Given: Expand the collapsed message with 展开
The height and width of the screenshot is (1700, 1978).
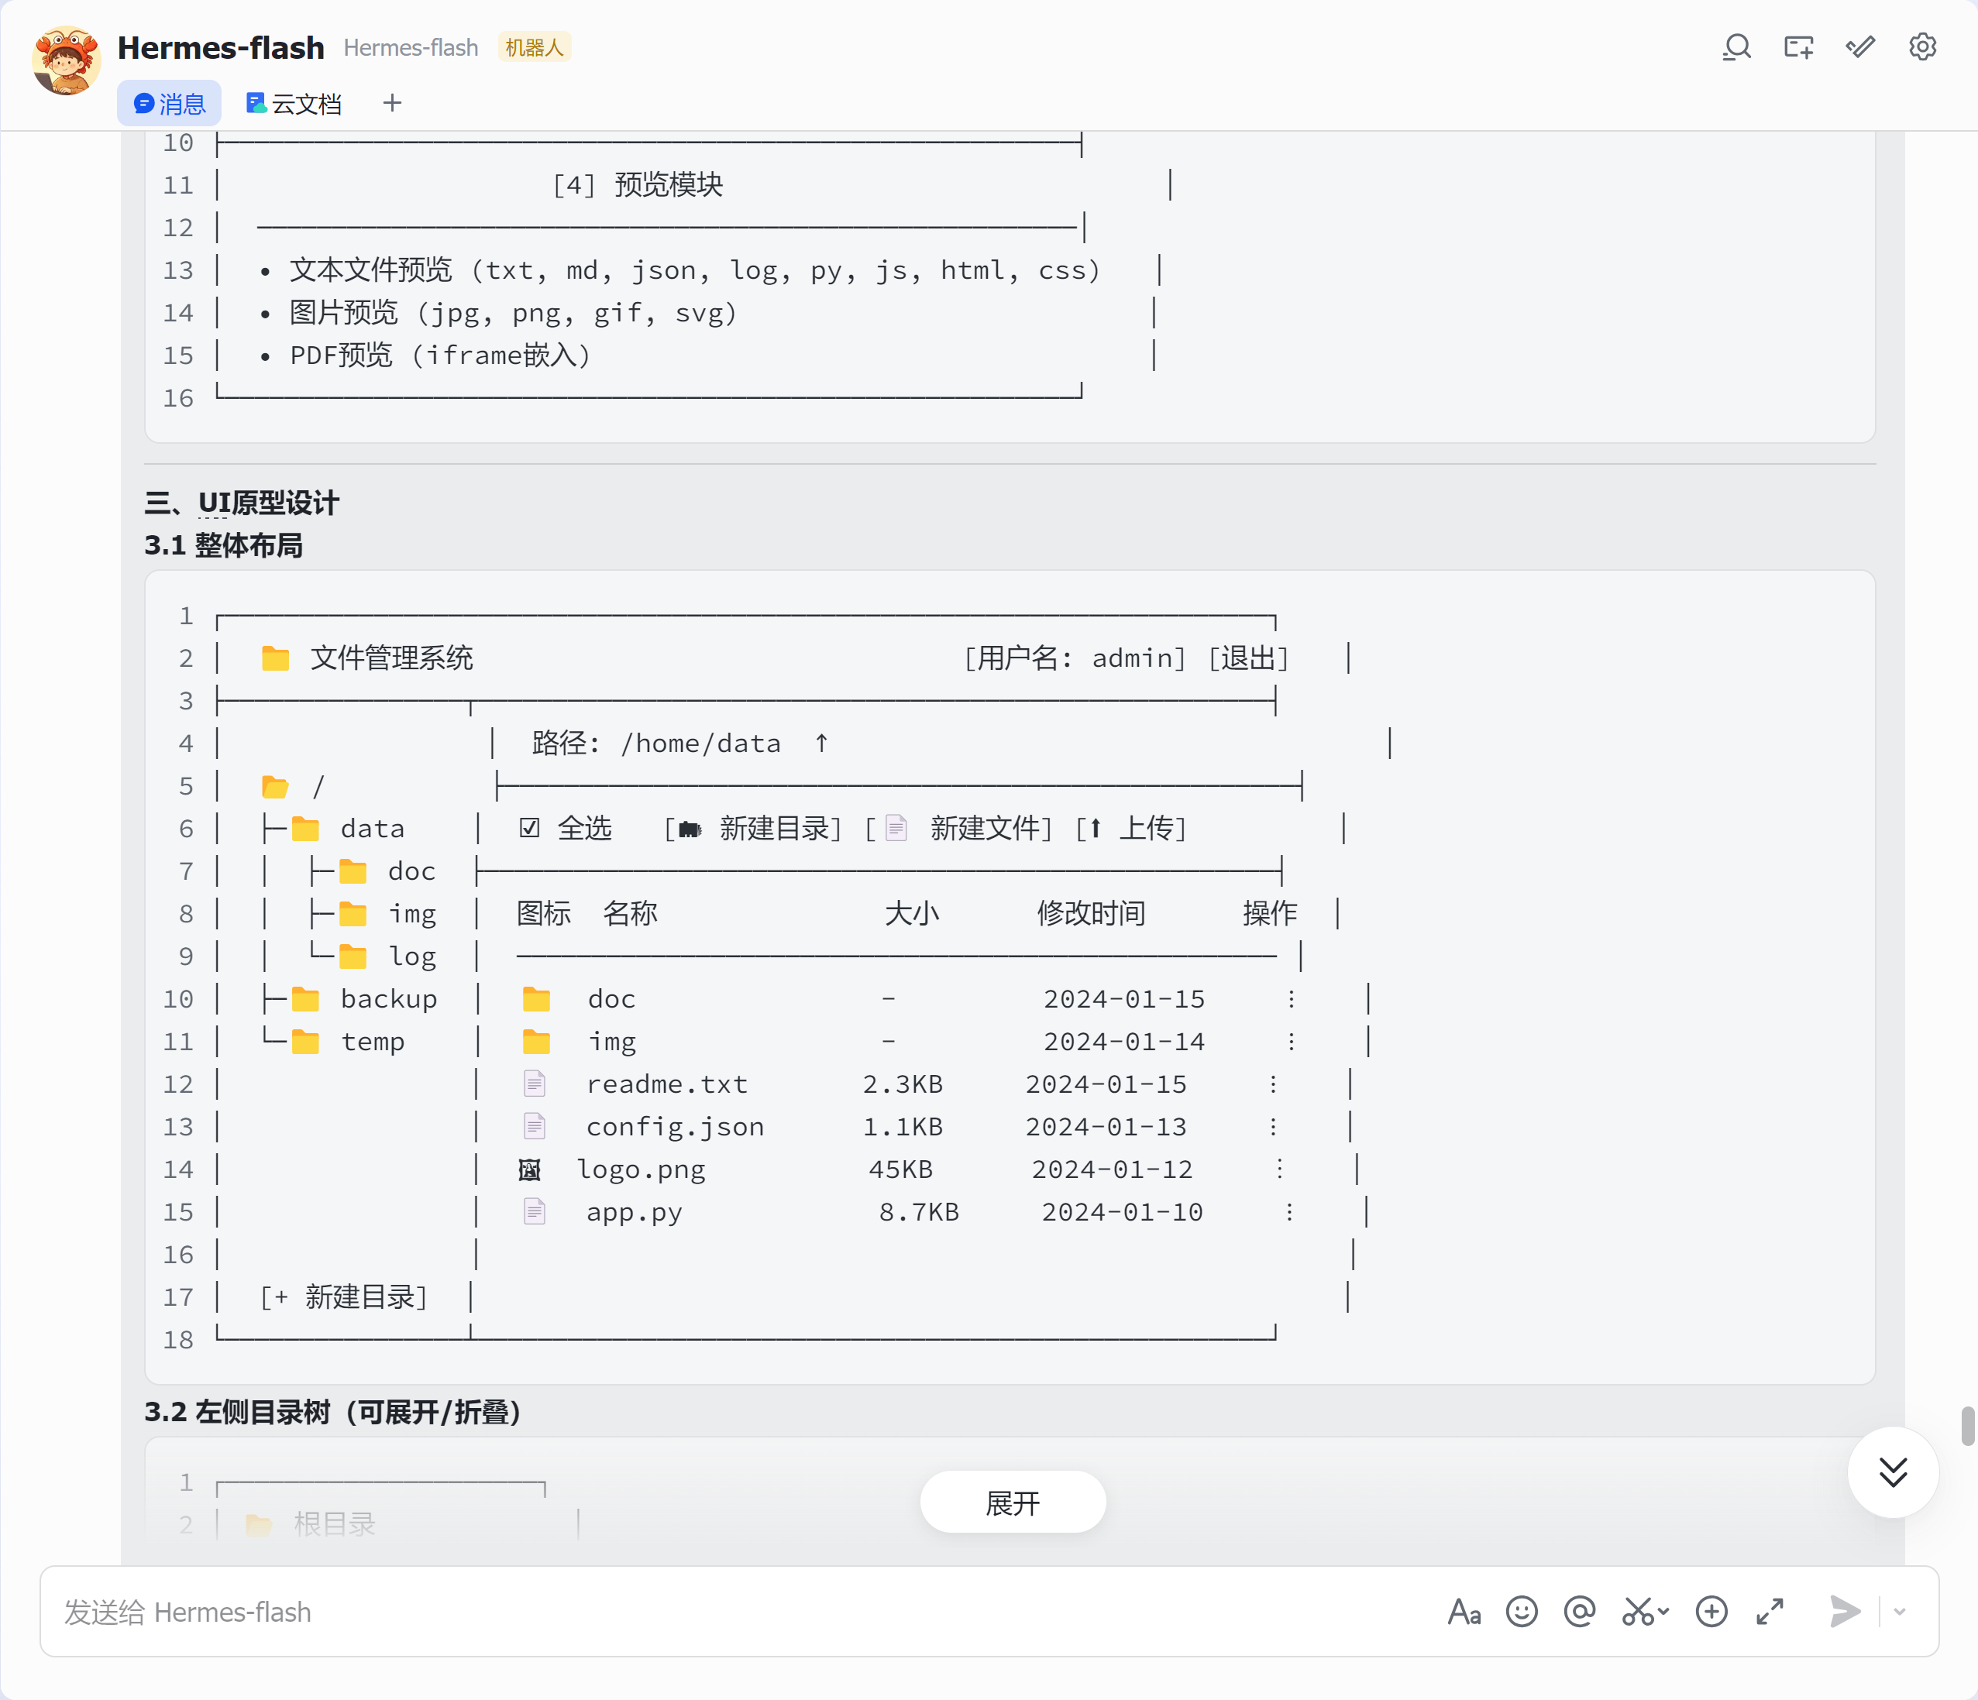Looking at the screenshot, I should click(1012, 1503).
